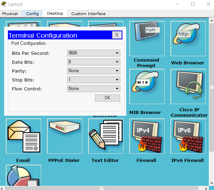Confirm terminal settings with OK
Viewport: 214px width, 190px height.
click(107, 98)
